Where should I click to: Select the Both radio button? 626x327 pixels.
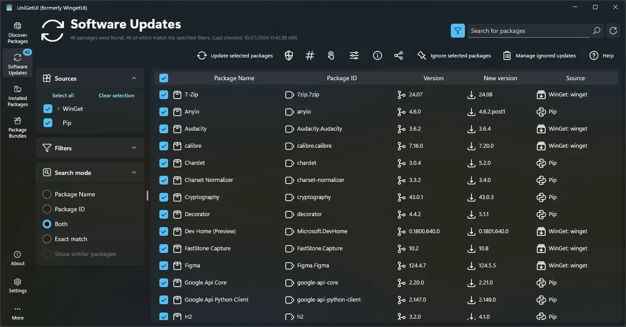click(x=47, y=224)
